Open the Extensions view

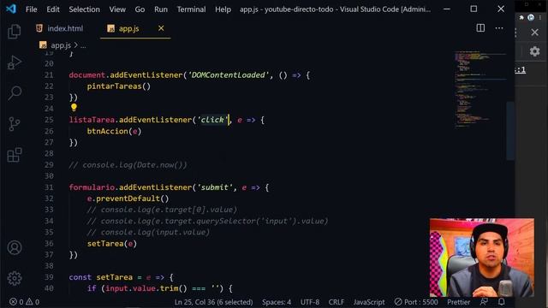15,155
